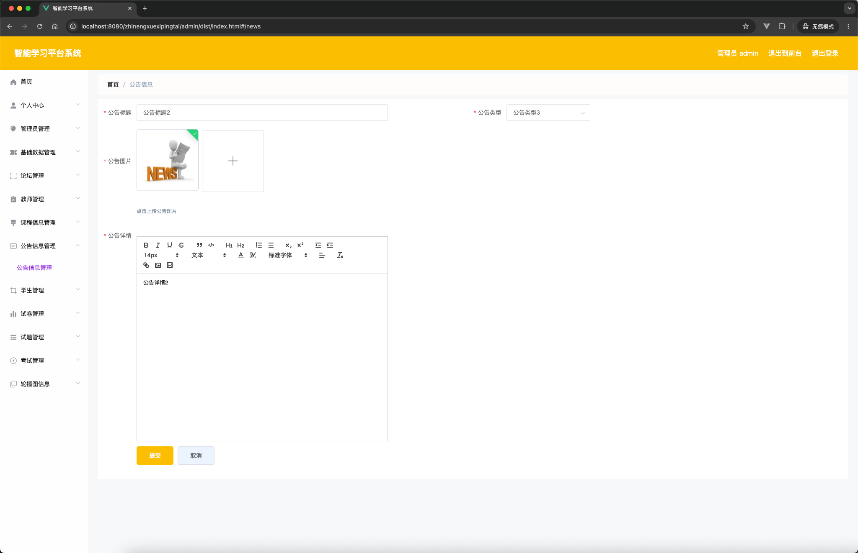Expand 试卷管理 sidebar menu

click(x=44, y=314)
